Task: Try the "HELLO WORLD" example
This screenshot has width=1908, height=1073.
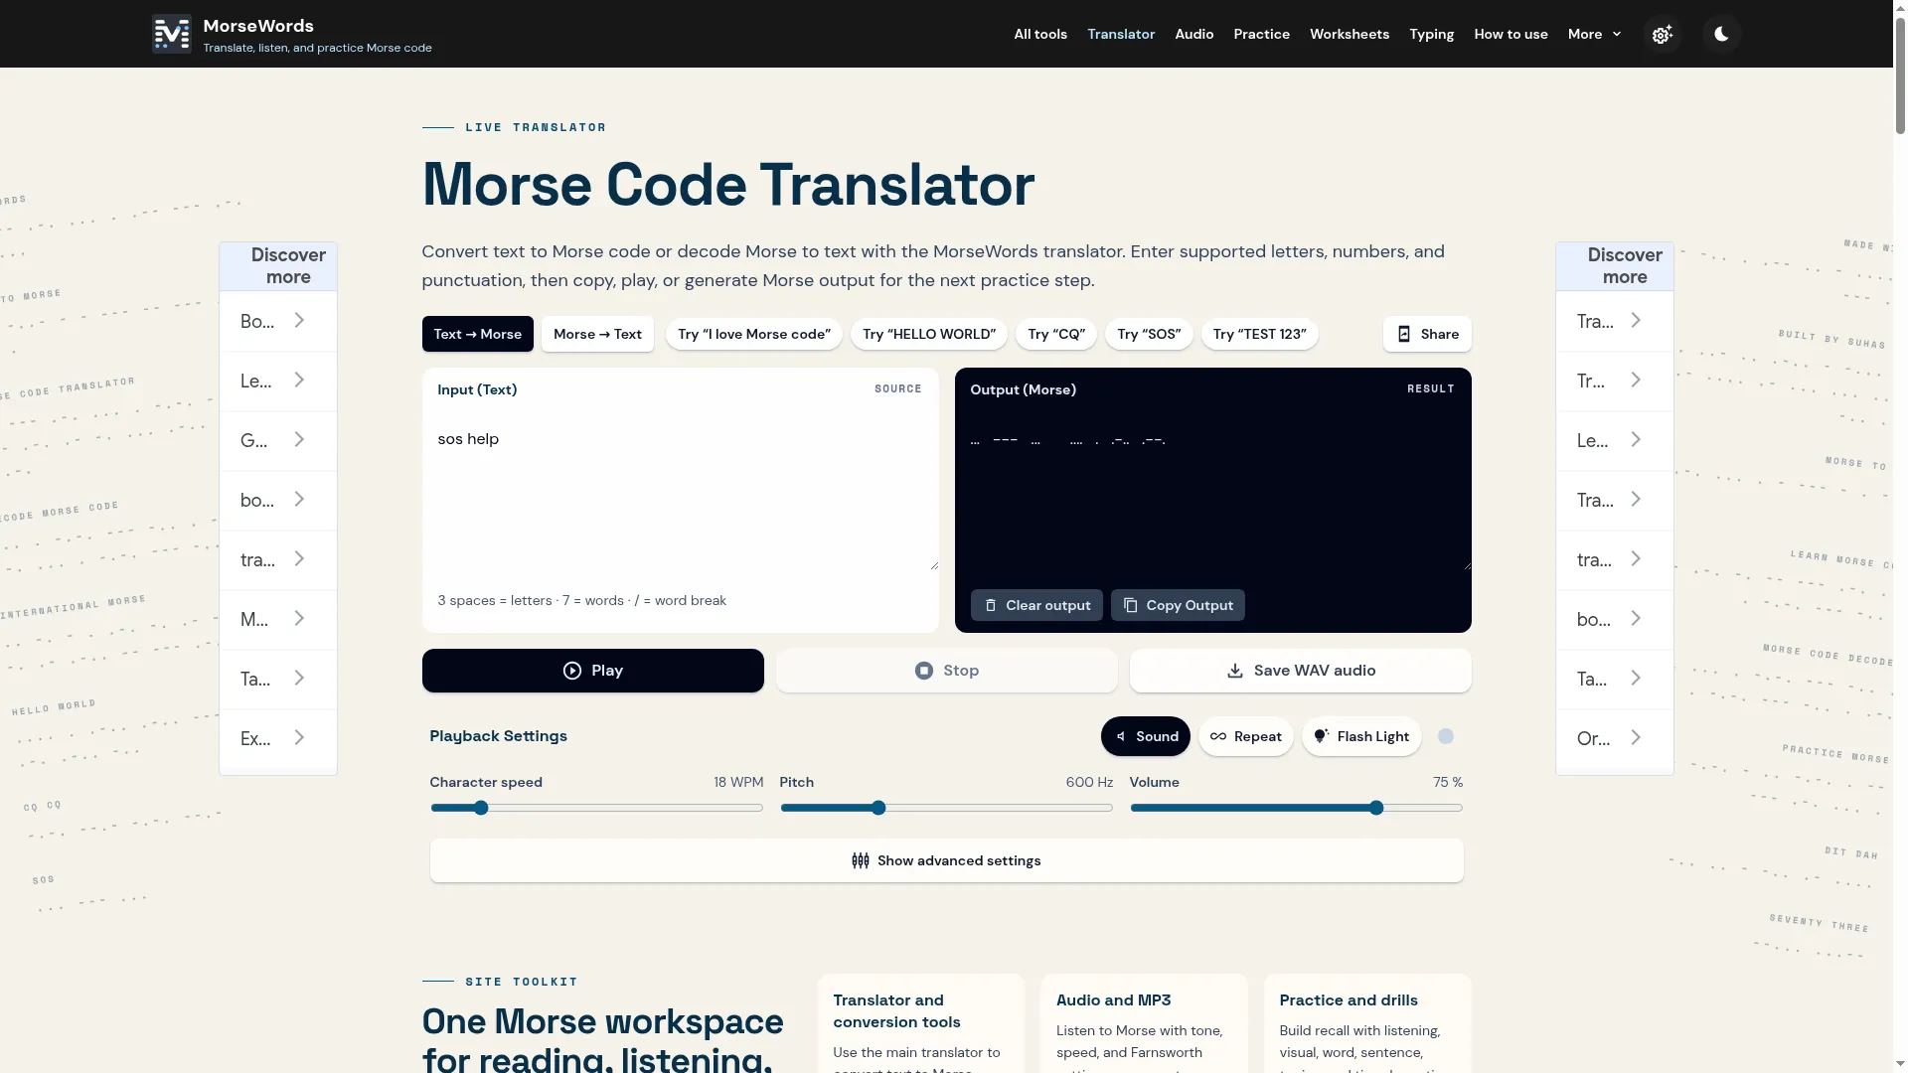Action: pyautogui.click(x=929, y=334)
